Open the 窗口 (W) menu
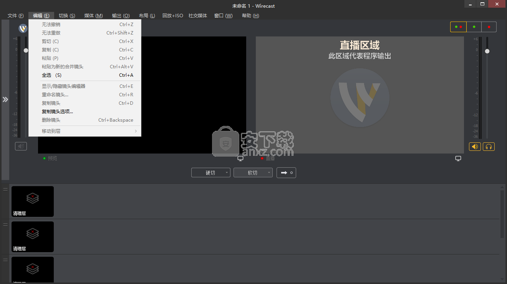The height and width of the screenshot is (284, 507). click(224, 16)
